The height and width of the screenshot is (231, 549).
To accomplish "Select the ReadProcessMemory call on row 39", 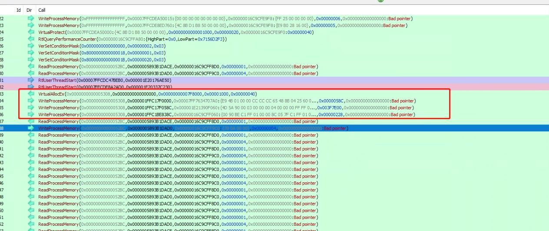I will coord(178,135).
